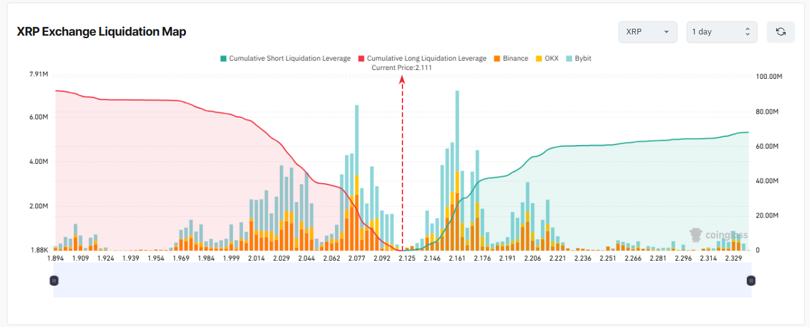Click the 7.91M left axis label

point(39,74)
